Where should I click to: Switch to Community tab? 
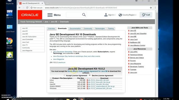tap(88, 29)
